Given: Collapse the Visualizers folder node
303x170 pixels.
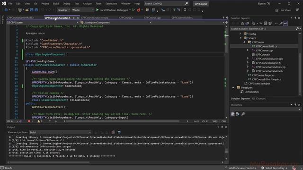Looking at the screenshot, I should [x=233, y=87].
